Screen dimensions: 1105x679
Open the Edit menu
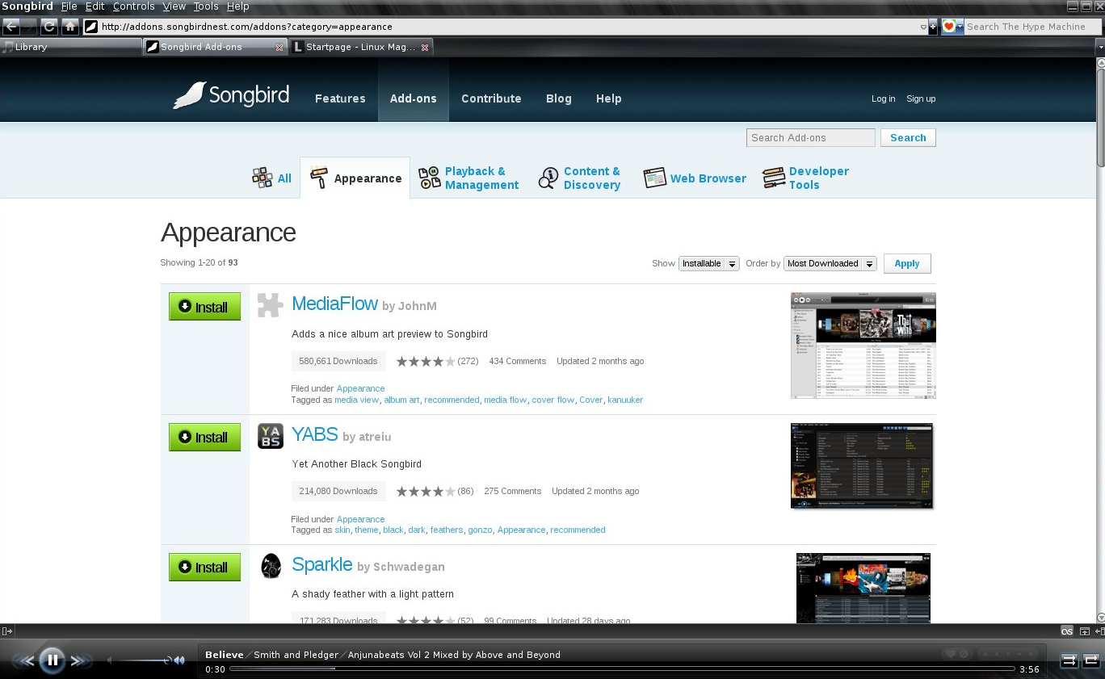(95, 6)
